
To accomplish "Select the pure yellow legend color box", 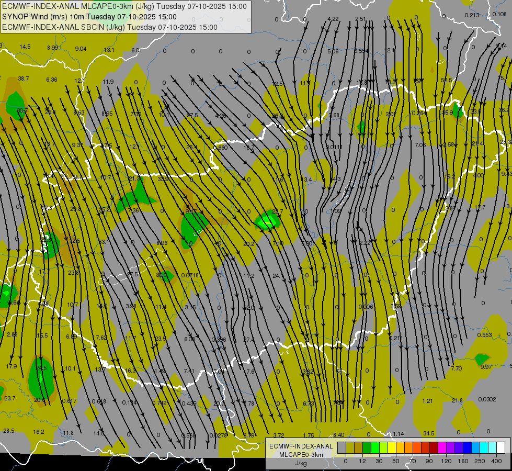I will (x=392, y=447).
